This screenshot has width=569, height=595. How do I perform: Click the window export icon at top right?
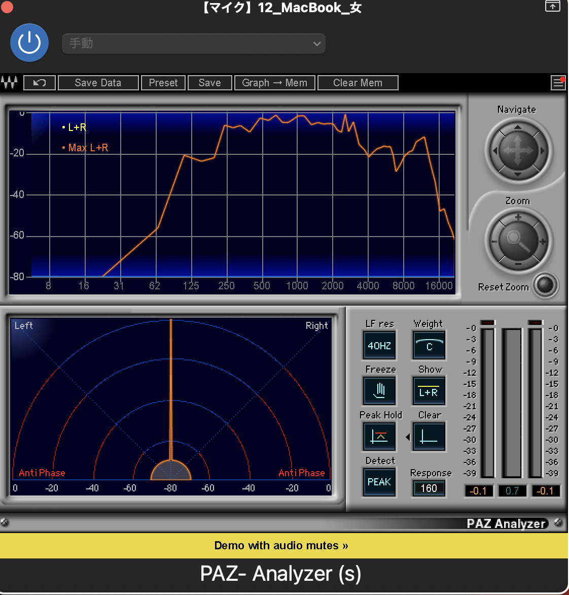coord(552,6)
